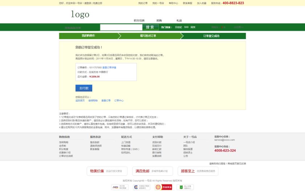Image resolution: width=305 pixels, height=191 pixels.
Task: Open footer link 上门自提
Action: [x=126, y=143]
